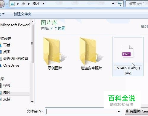The image size is (148, 116).
Task: Open 最近访问的位置 in favorites
Action: coord(16,58)
